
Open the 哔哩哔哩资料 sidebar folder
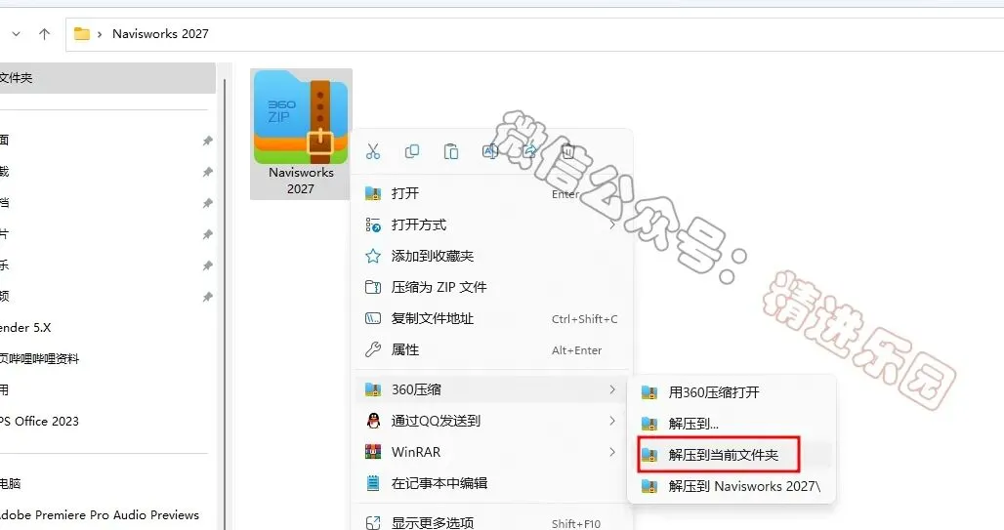pyautogui.click(x=39, y=359)
